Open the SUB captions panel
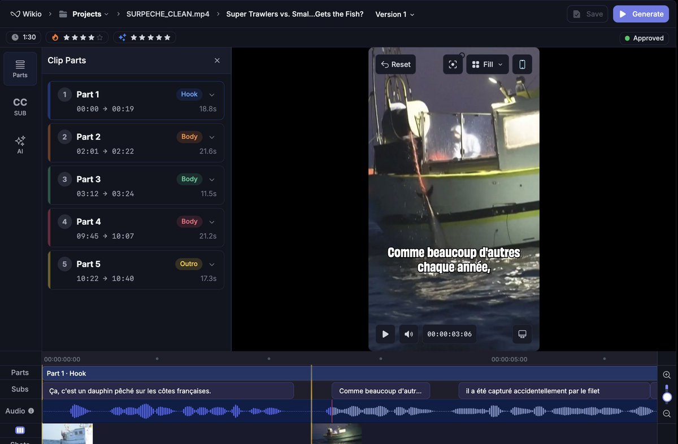 click(20, 107)
